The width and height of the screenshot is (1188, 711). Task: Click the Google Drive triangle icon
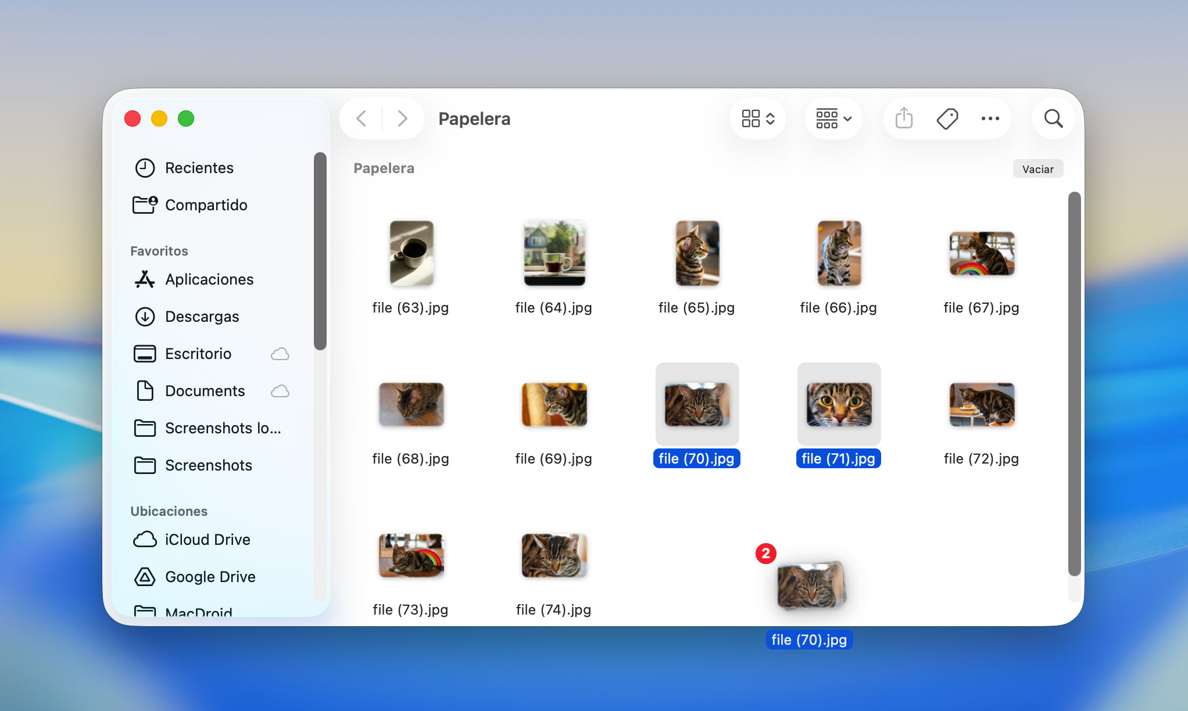click(x=145, y=577)
